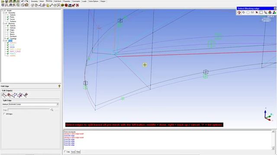
Task: Click the Move Vertex icon in Blocking toolbar
Action: pos(51,5)
